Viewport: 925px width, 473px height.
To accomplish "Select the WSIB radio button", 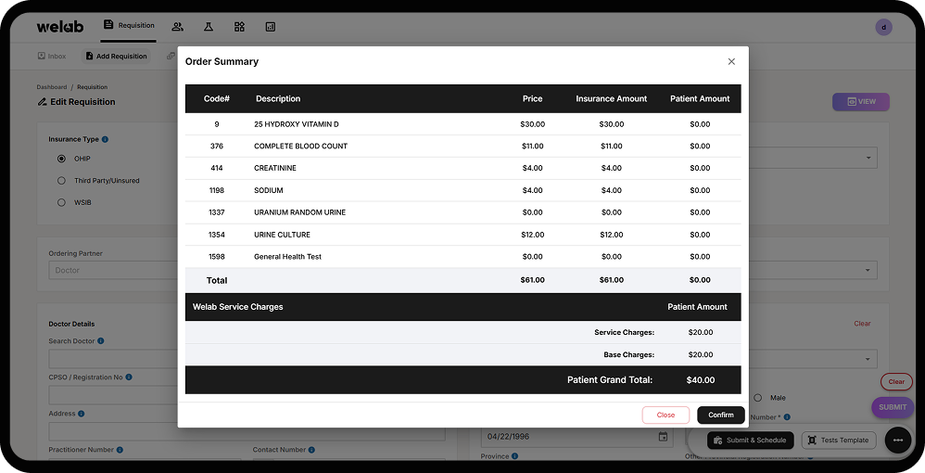I will [61, 202].
